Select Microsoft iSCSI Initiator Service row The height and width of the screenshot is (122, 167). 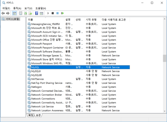[78, 36]
